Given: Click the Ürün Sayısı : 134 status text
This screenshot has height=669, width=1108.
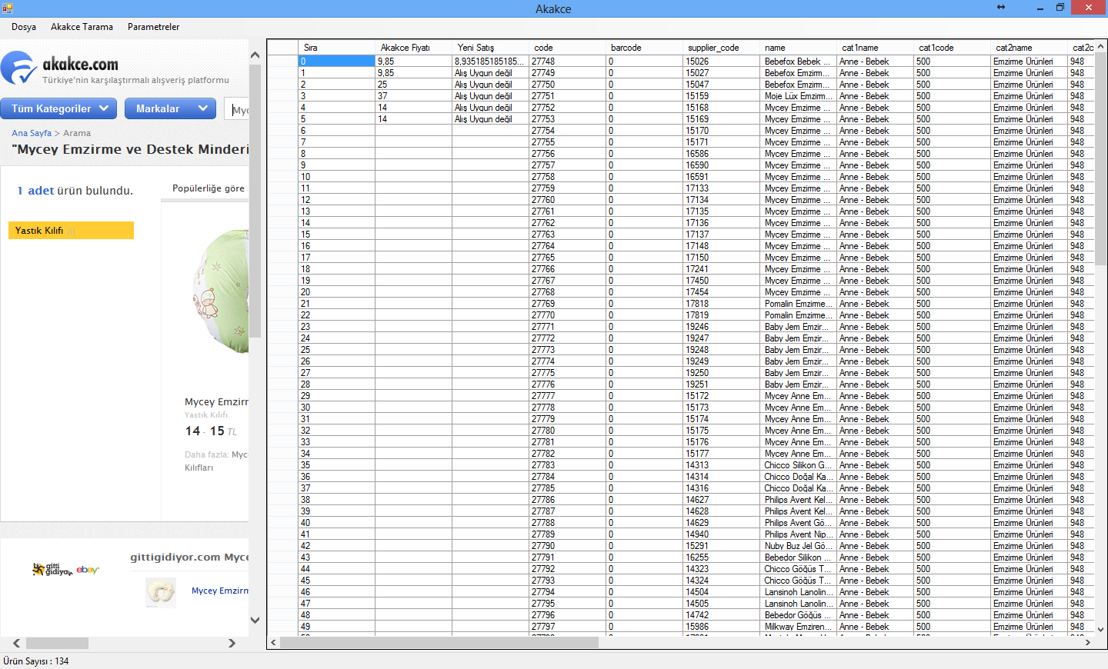Looking at the screenshot, I should (x=36, y=661).
